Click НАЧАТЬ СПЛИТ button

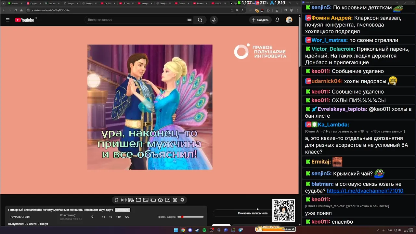[x=20, y=217]
